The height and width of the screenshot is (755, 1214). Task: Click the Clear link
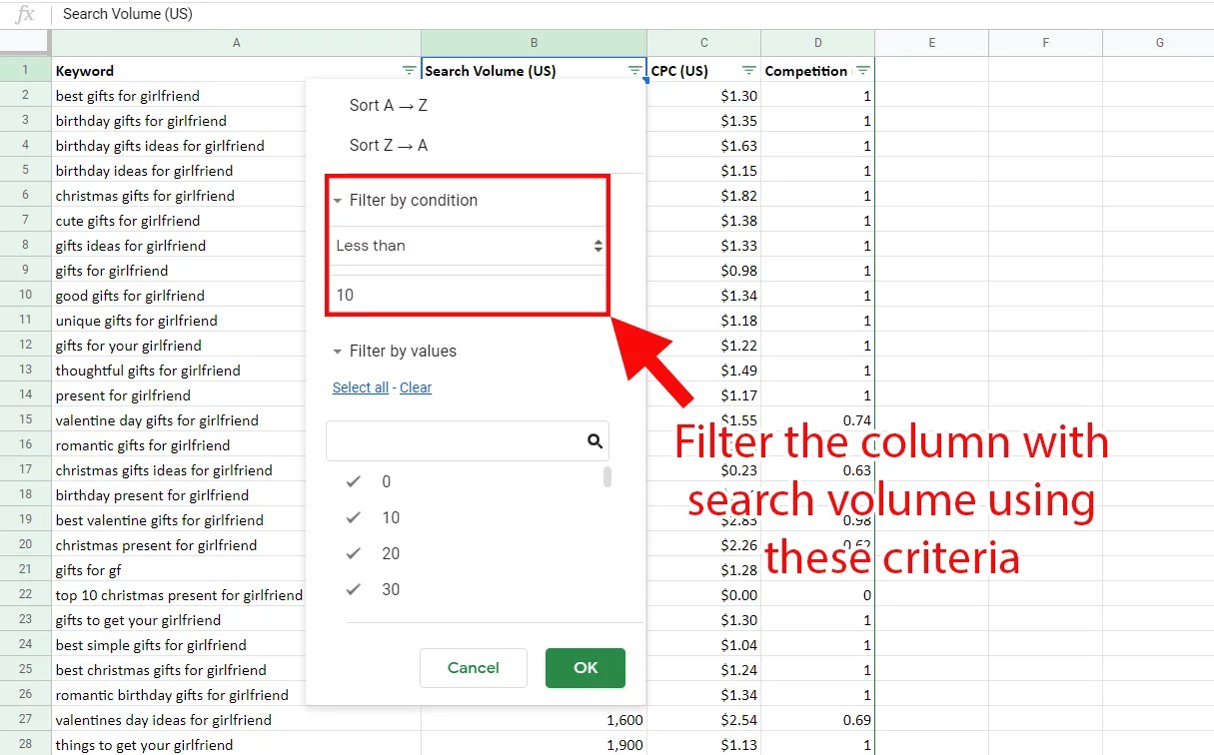point(416,387)
